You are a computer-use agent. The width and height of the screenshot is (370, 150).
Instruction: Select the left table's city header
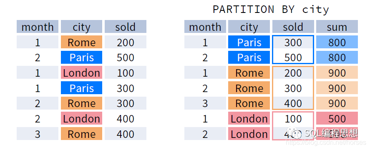(81, 26)
